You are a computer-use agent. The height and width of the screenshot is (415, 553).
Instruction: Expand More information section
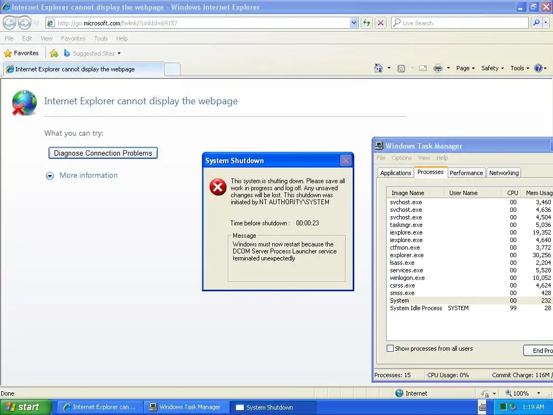pyautogui.click(x=82, y=176)
